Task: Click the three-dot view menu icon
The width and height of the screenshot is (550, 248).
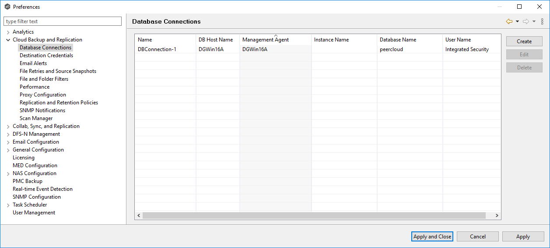Action: [543, 21]
